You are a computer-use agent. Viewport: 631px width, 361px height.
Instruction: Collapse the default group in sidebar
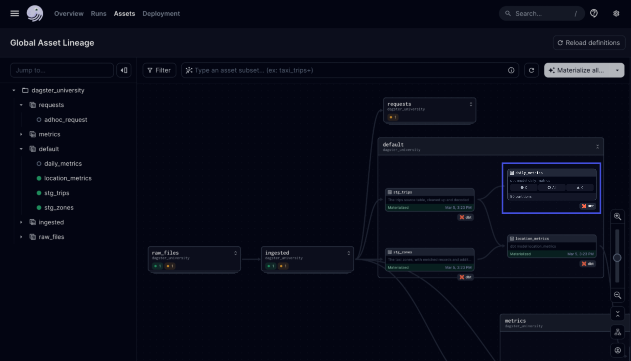tap(21, 149)
